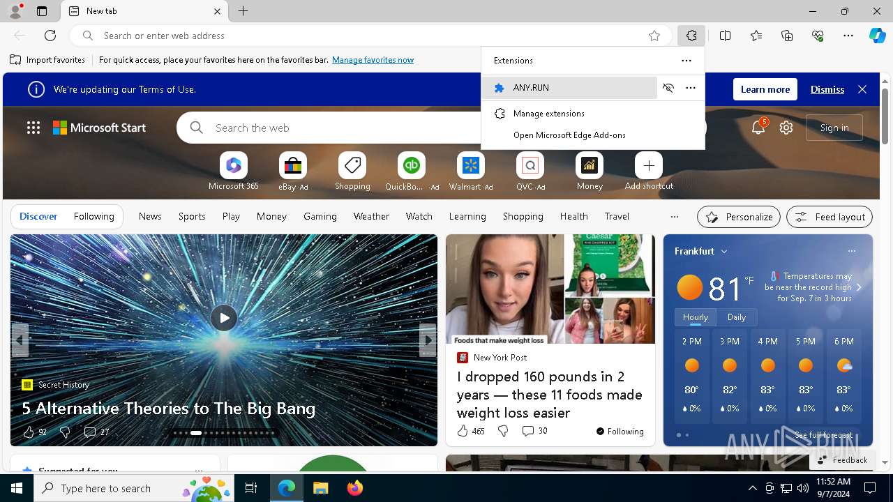Show hidden system tray icons
The height and width of the screenshot is (502, 893).
point(752,488)
